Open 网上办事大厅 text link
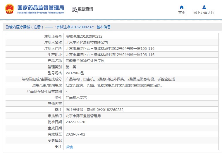Image resolution: width=222 pixels, height=153 pixels. pyautogui.click(x=204, y=13)
